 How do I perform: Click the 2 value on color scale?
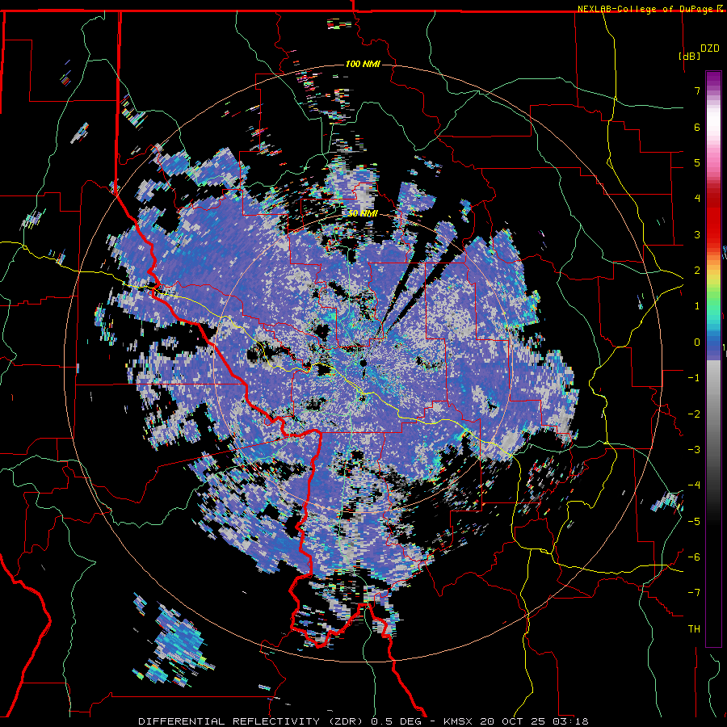697,271
